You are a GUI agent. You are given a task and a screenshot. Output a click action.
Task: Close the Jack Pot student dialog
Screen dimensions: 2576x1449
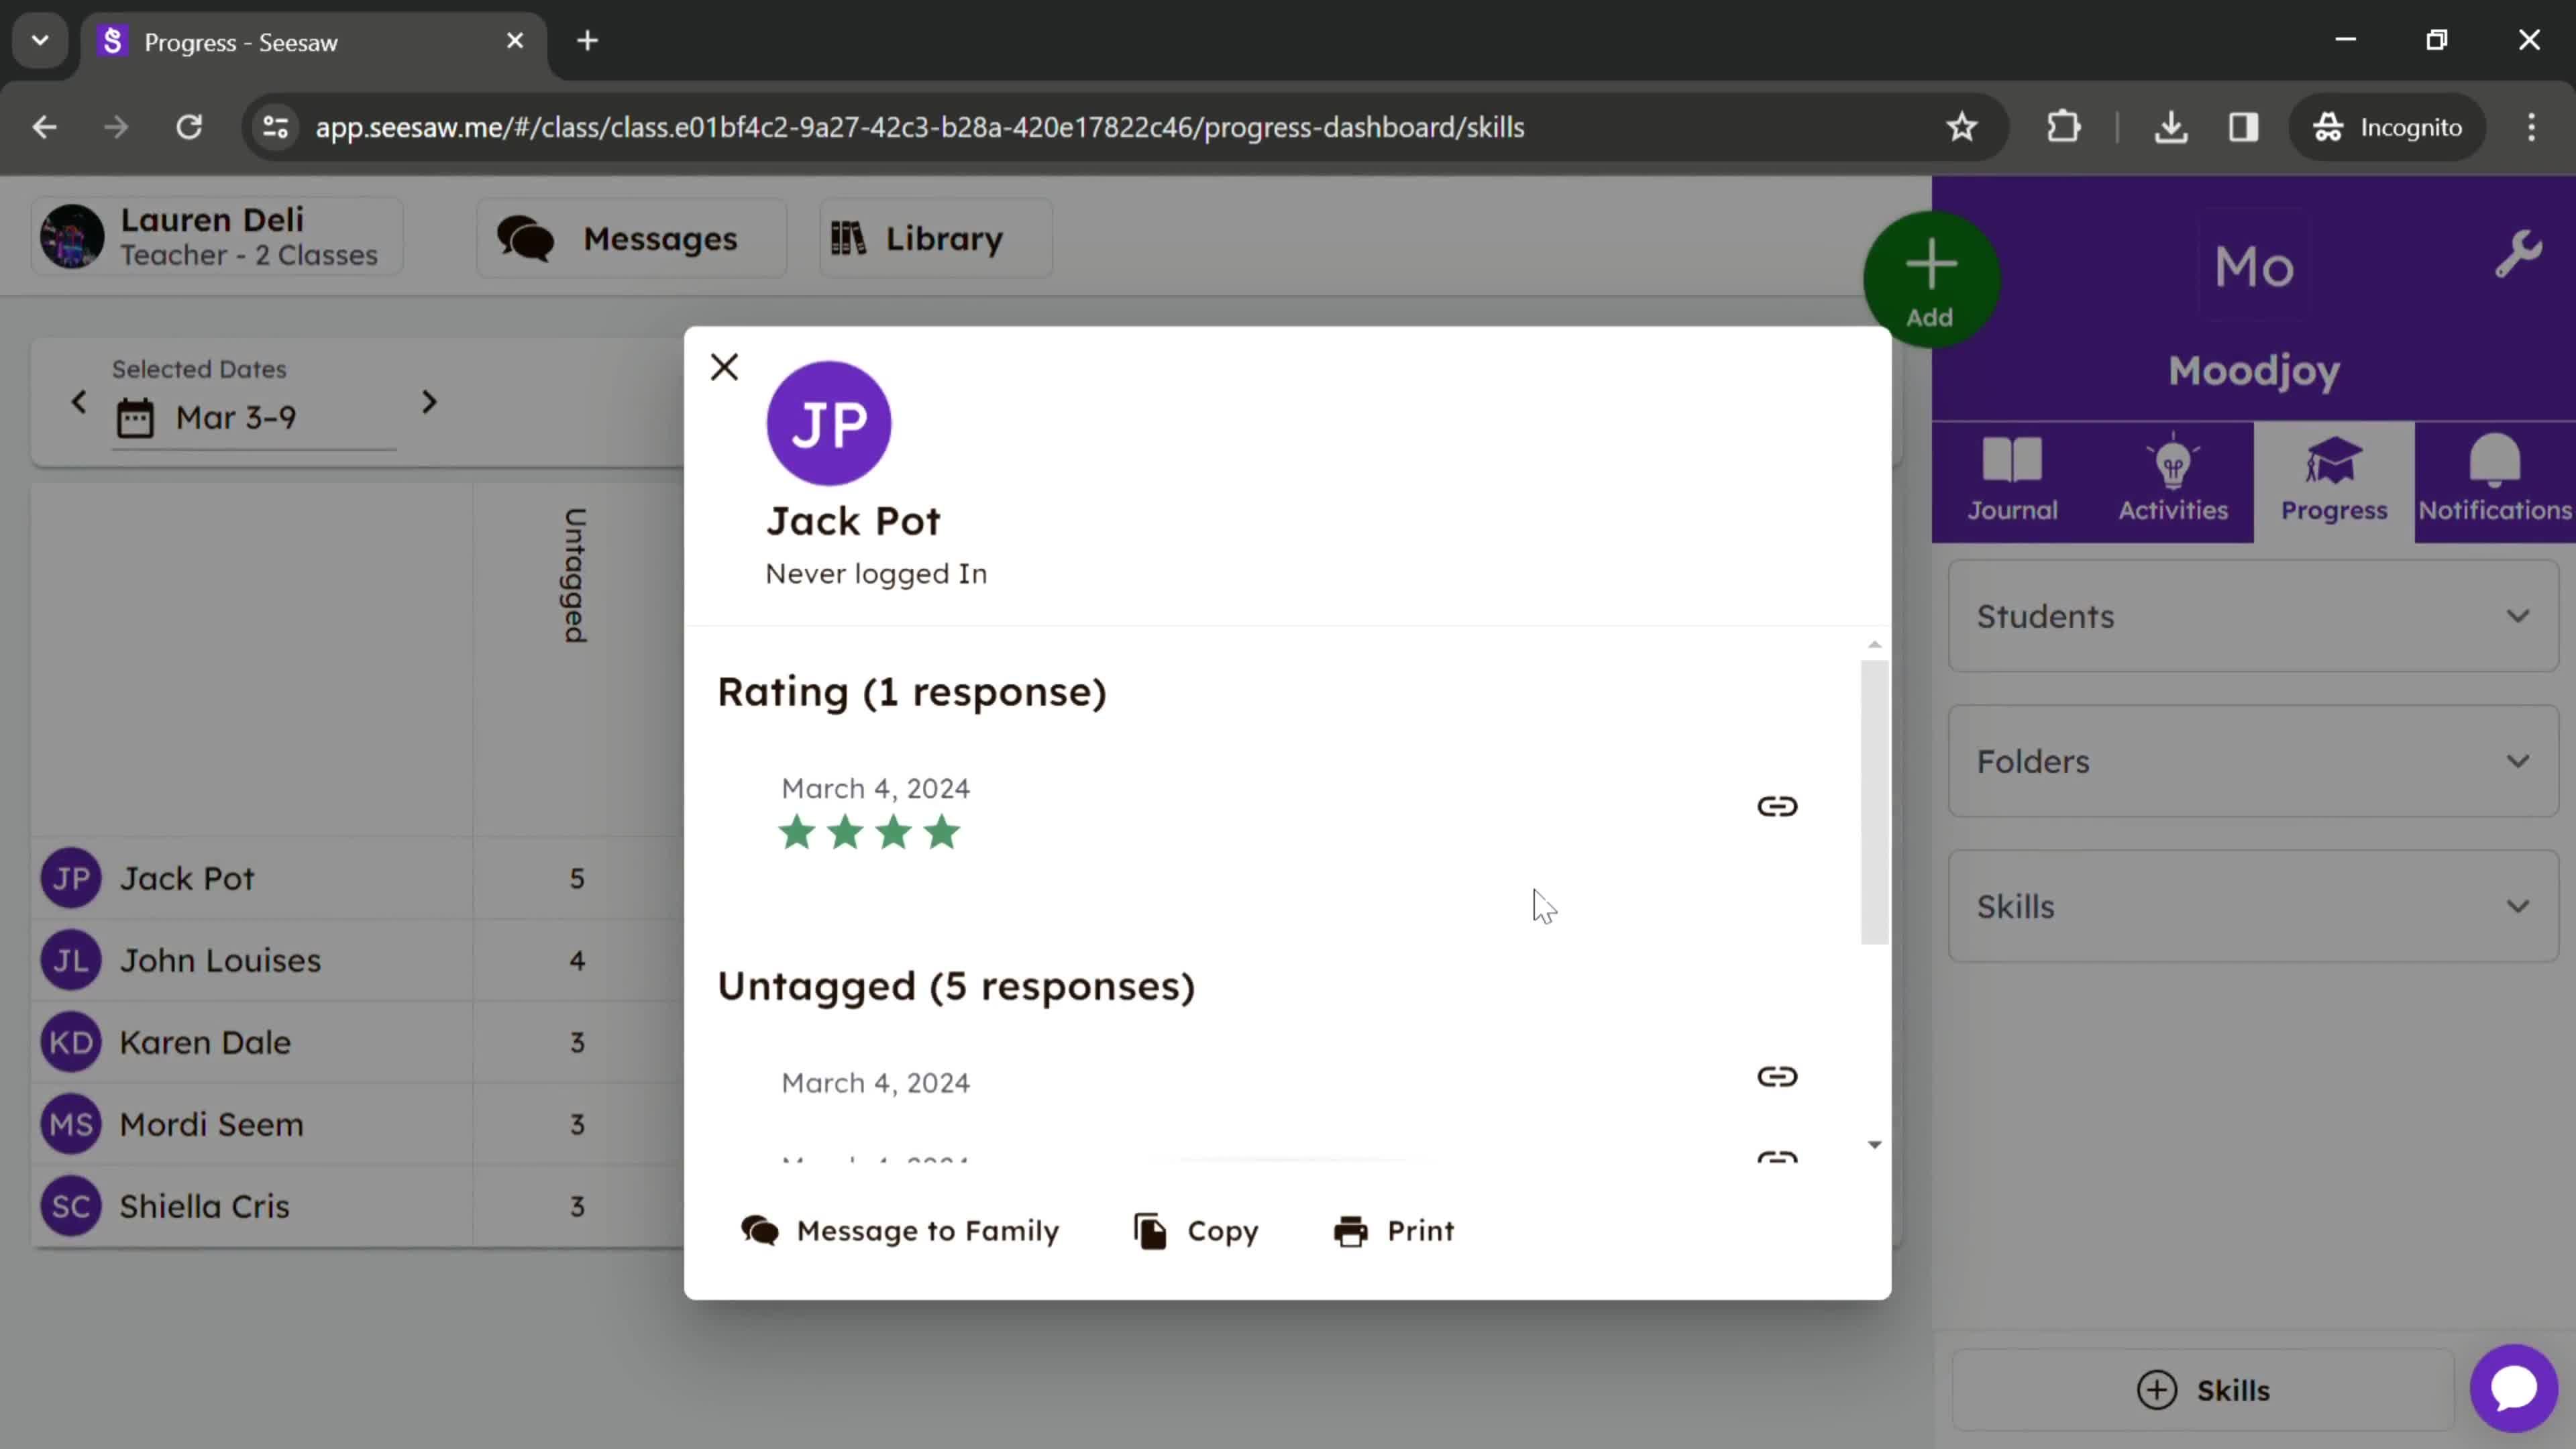point(724,367)
